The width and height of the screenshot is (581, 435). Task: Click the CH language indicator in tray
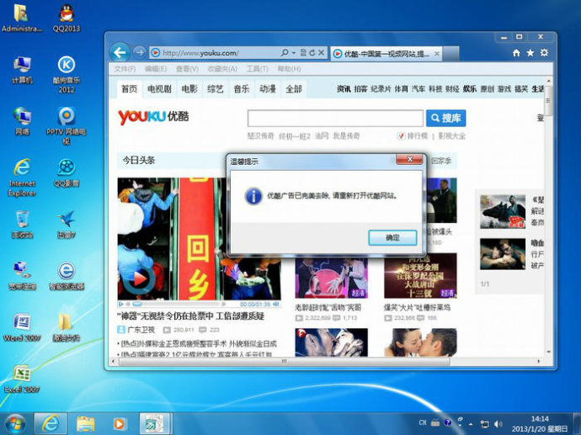pos(423,422)
